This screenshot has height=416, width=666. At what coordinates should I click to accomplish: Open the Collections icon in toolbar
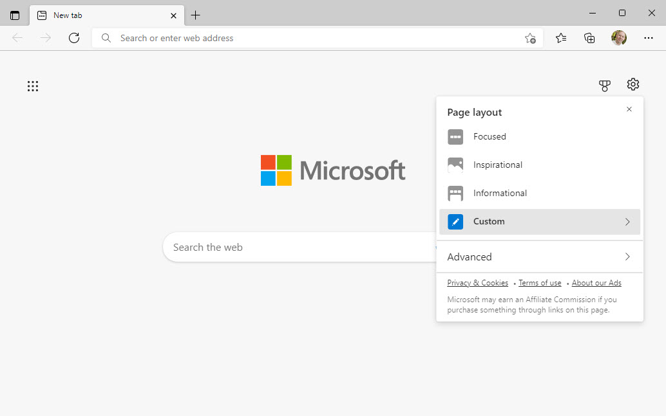(589, 38)
